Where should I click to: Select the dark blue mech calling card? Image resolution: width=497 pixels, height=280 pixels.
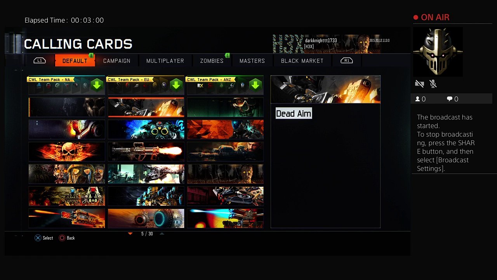pyautogui.click(x=146, y=196)
